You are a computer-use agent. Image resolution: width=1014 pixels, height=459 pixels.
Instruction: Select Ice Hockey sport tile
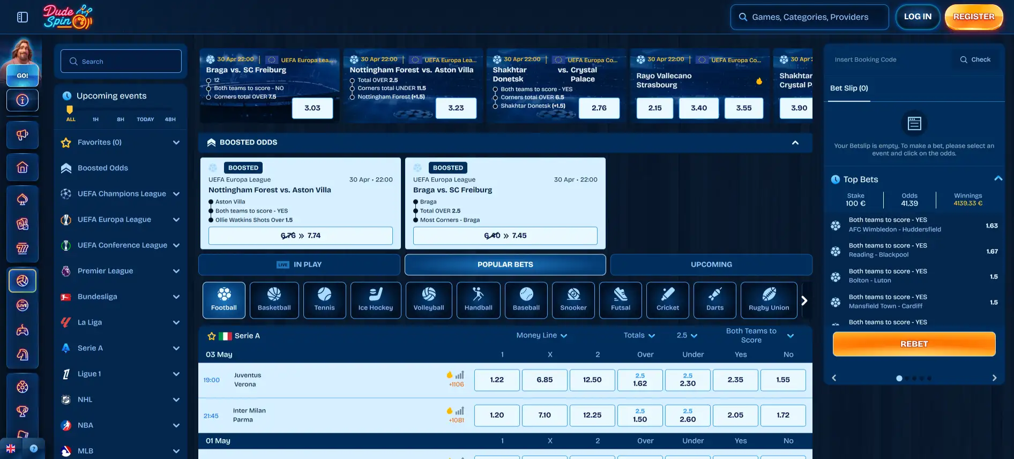point(376,300)
